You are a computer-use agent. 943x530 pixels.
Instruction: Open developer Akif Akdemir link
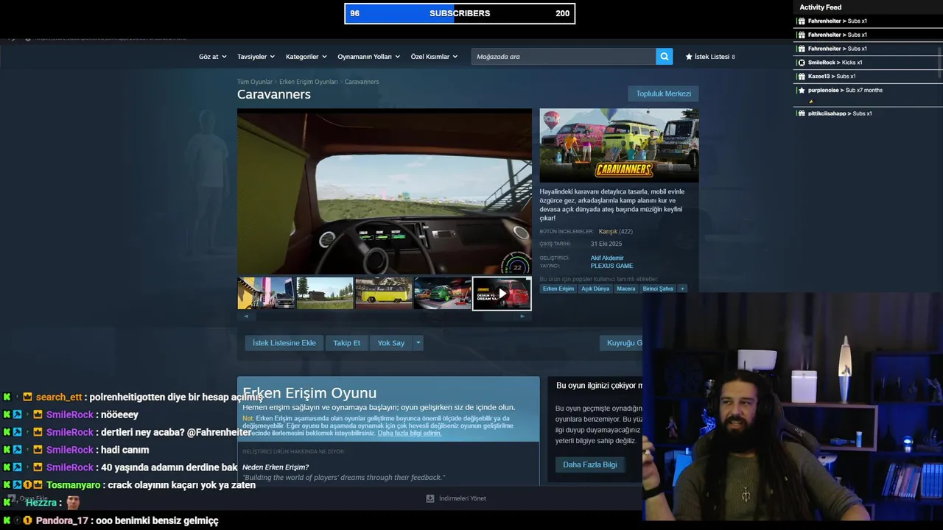click(x=607, y=258)
